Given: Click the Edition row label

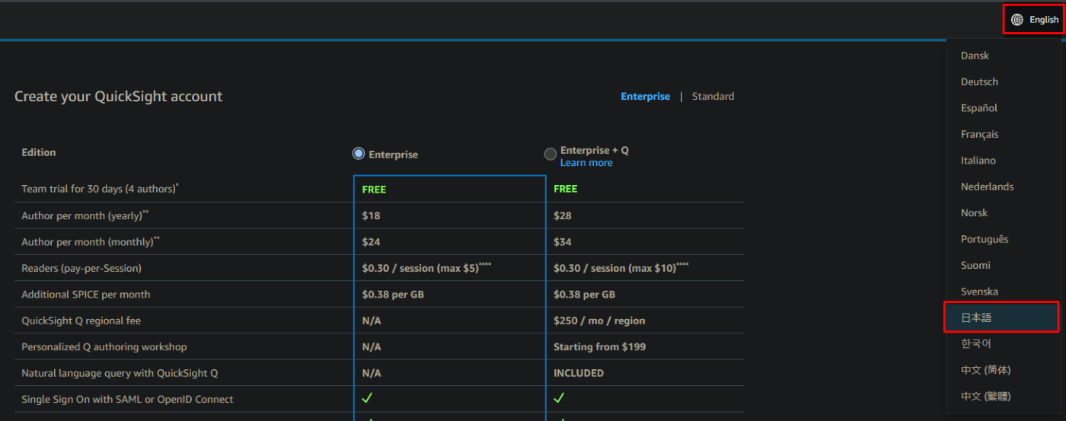Looking at the screenshot, I should pyautogui.click(x=39, y=152).
